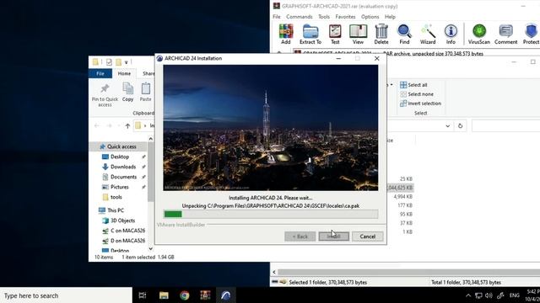Click Select none in Explorer ribbon
The height and width of the screenshot is (303, 540).
(417, 94)
